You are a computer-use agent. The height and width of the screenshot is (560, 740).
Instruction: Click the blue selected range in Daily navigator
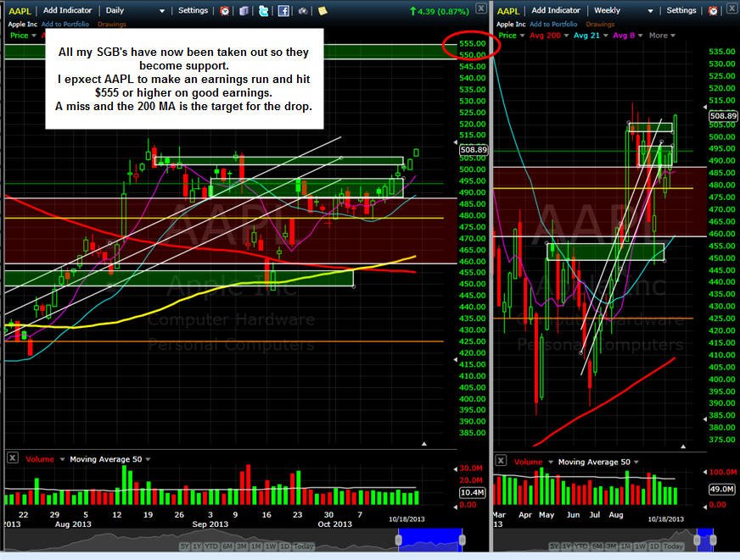(430, 540)
